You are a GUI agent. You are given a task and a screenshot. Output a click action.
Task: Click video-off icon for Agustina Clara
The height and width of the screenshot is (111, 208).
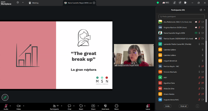tap(203, 83)
